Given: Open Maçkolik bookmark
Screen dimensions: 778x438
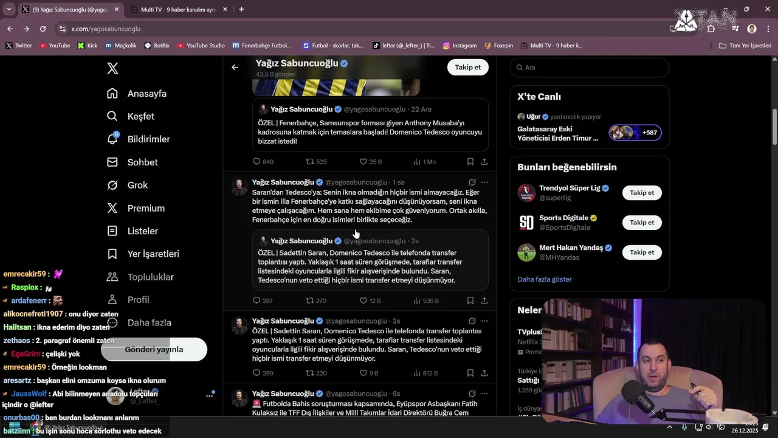Looking at the screenshot, I should pos(121,46).
